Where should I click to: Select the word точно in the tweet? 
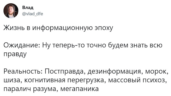point(96,45)
